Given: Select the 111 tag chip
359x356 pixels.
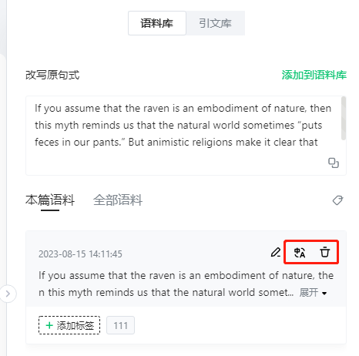Looking at the screenshot, I should coord(120,325).
